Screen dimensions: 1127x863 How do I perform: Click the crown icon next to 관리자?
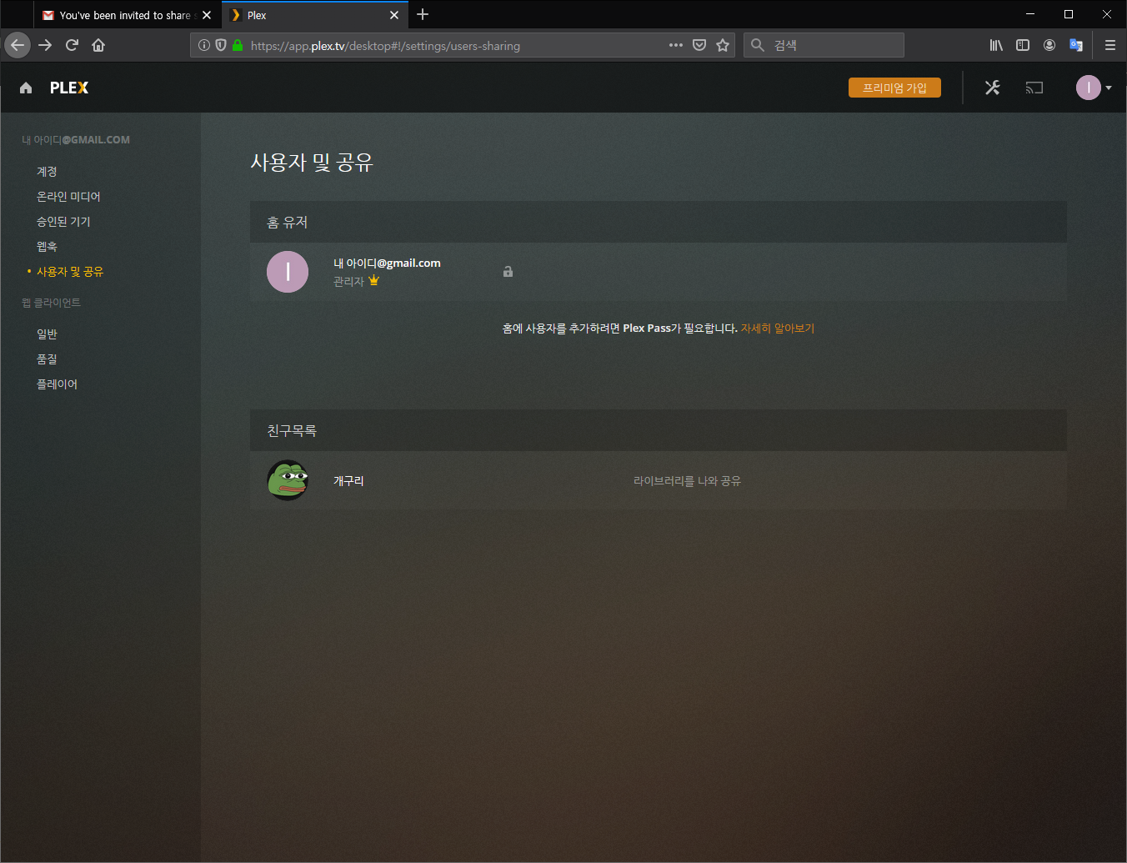tap(373, 280)
